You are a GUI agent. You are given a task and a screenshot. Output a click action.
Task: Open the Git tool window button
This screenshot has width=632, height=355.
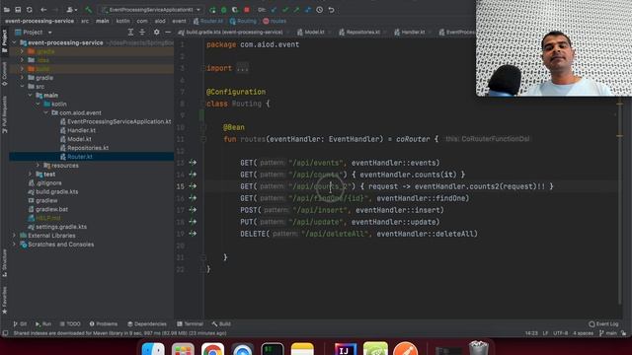pyautogui.click(x=20, y=324)
